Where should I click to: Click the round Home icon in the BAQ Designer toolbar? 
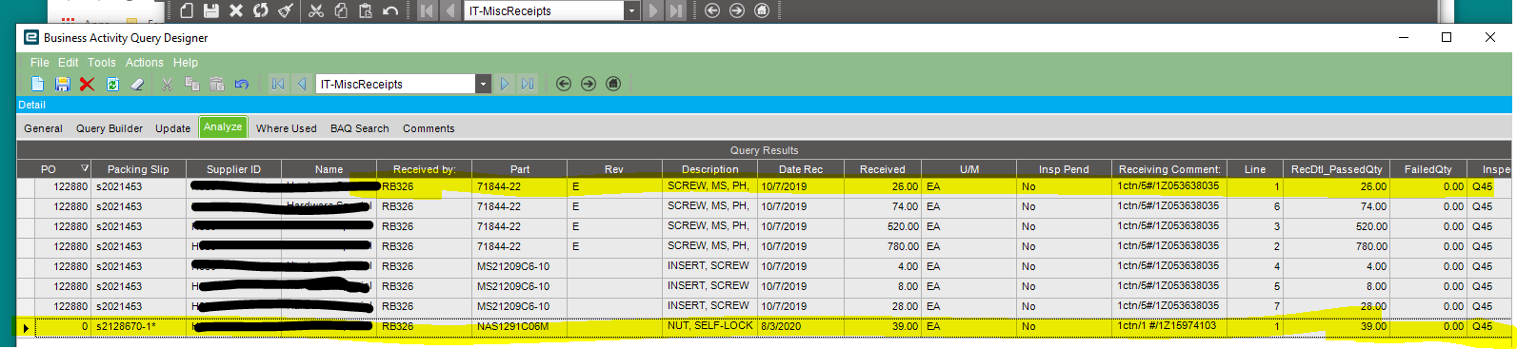(613, 84)
